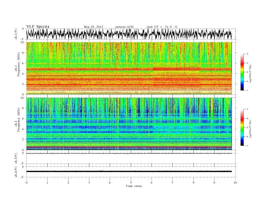The height and width of the screenshot is (205, 265).
Task: Select the "Mar.18, 2012" date text
Action: (x=93, y=27)
